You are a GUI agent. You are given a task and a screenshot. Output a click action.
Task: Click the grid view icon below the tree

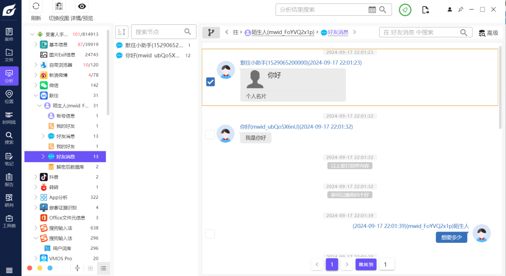(90, 268)
